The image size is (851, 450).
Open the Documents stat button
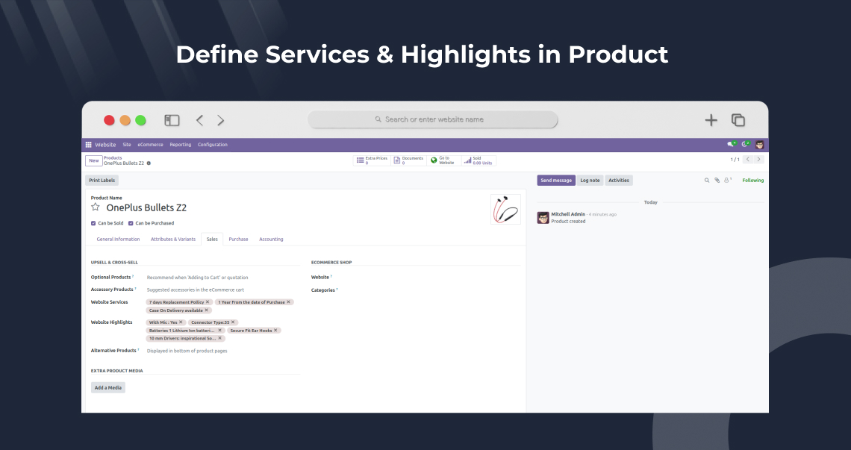pos(408,160)
